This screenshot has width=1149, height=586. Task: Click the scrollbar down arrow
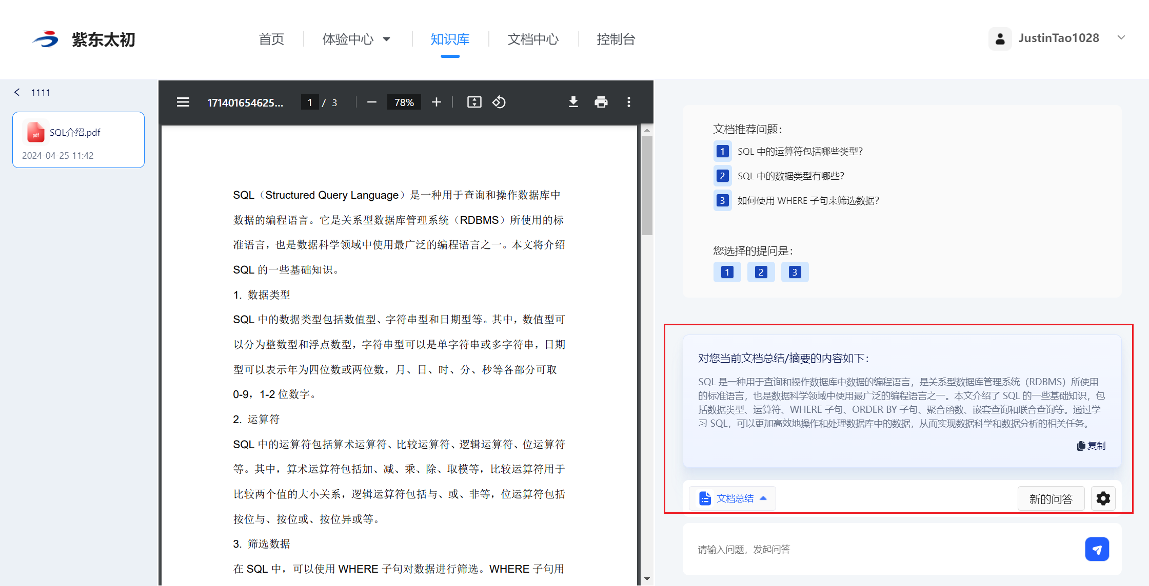click(x=647, y=579)
